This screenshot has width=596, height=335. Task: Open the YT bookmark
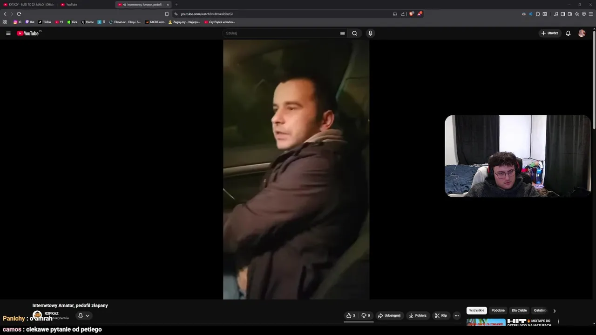pos(59,22)
